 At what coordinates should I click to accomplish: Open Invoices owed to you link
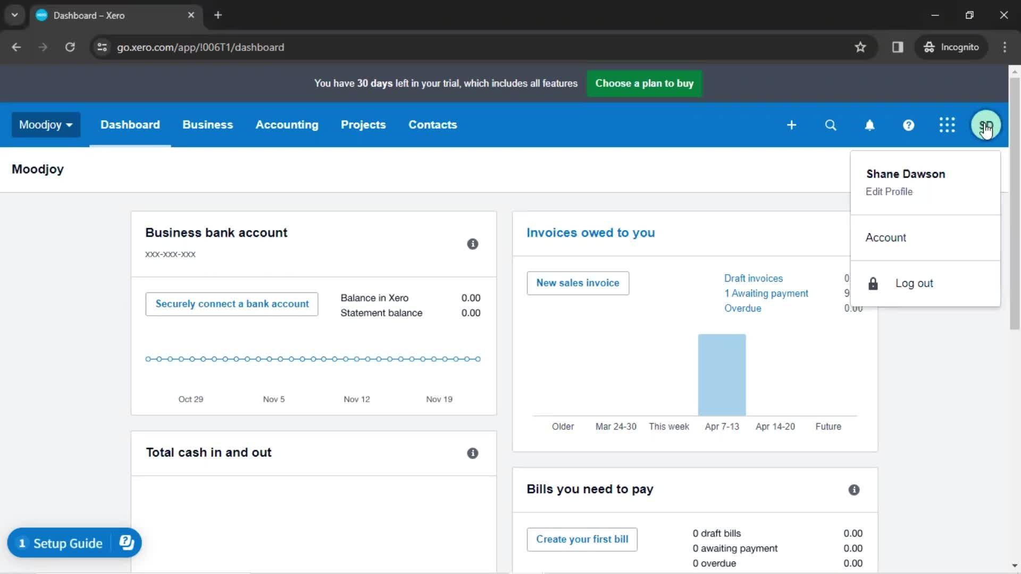pos(590,233)
